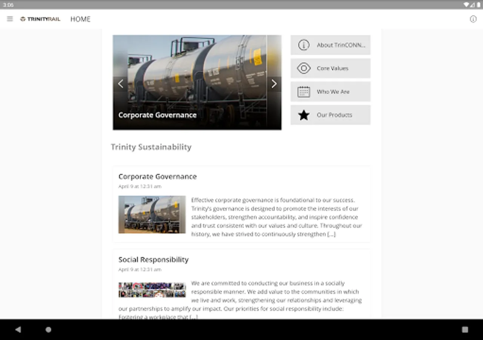
Task: Open the hamburger navigation menu
Action: [x=10, y=19]
